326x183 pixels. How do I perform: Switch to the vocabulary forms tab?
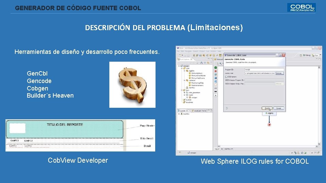(199, 111)
